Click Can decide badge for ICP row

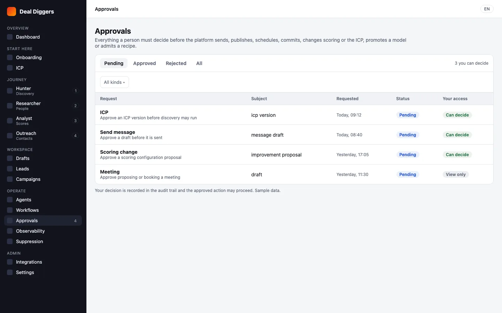[x=457, y=115]
